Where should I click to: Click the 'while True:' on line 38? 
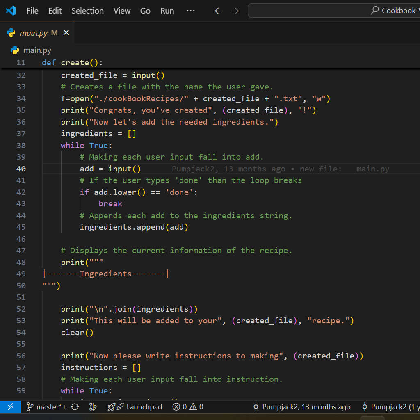[86, 146]
